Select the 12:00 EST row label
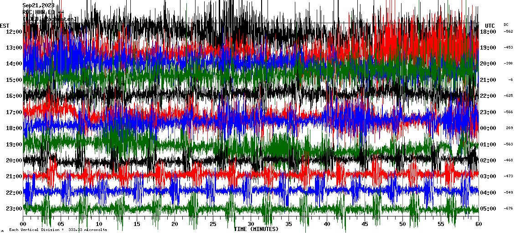Viewport: 515px width, 236px height. (x=14, y=31)
